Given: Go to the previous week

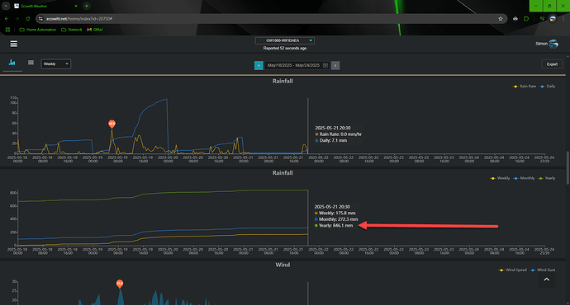Looking at the screenshot, I should [259, 65].
